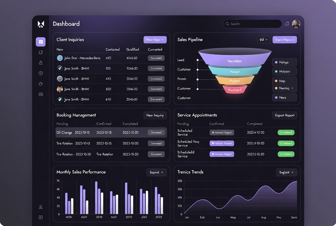Focus the Search input field
Image resolution: width=336 pixels, height=226 pixels.
tap(252, 24)
